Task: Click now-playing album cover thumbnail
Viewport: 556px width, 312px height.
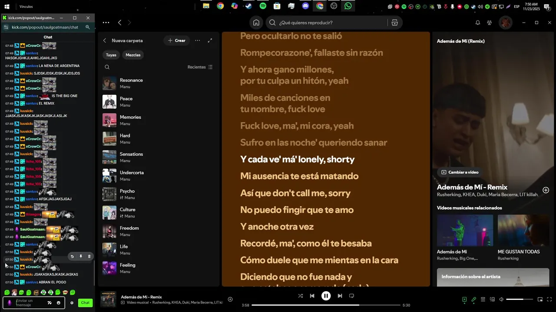Action: 108,299
